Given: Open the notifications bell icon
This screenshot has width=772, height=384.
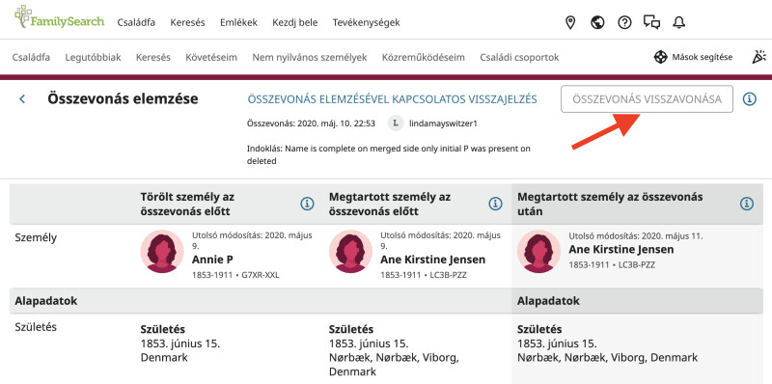Looking at the screenshot, I should click(679, 22).
